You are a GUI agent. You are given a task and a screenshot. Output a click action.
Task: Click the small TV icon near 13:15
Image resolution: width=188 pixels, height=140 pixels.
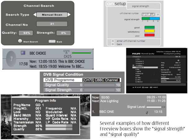click(x=147, y=113)
